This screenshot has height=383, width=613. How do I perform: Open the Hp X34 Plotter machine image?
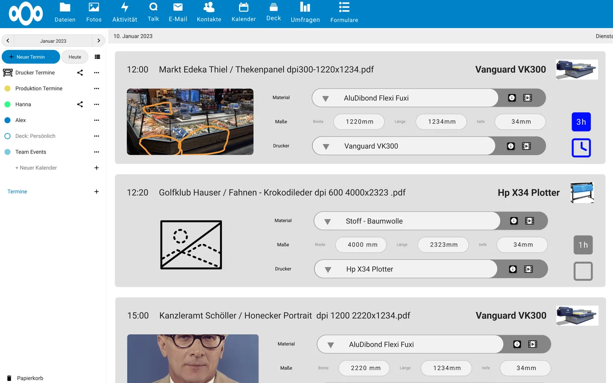(x=582, y=192)
